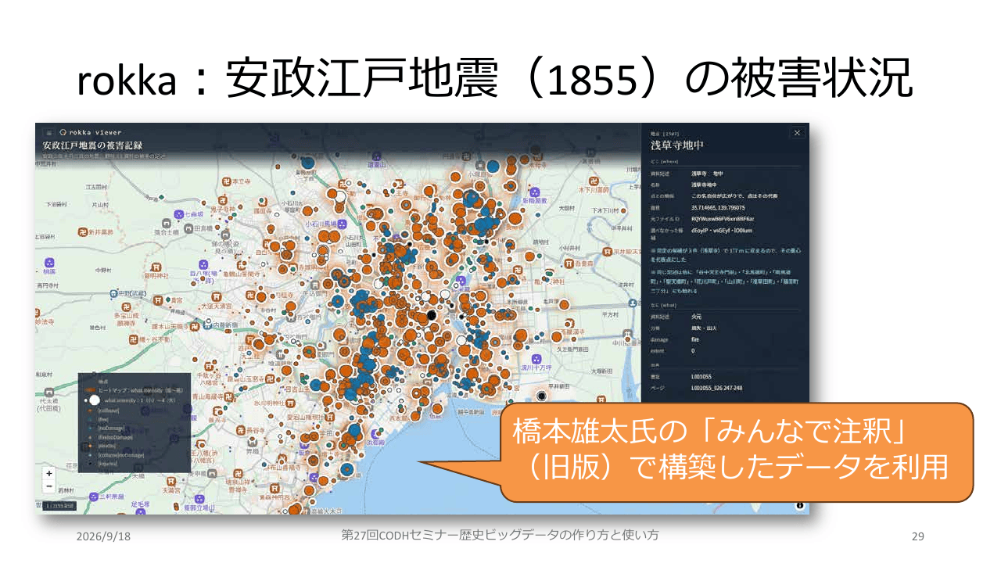The height and width of the screenshot is (563, 1001).
Task: Close the 浅草寺地中 detail panel
Action: pos(797,133)
